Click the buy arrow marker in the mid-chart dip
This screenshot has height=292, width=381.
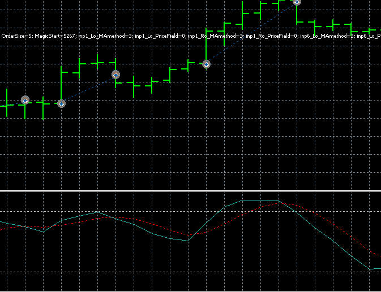click(x=115, y=75)
